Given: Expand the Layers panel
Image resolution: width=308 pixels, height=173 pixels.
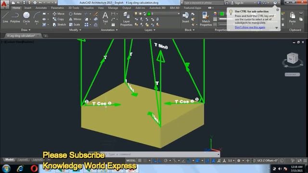Looking at the screenshot, I should coord(150,30).
